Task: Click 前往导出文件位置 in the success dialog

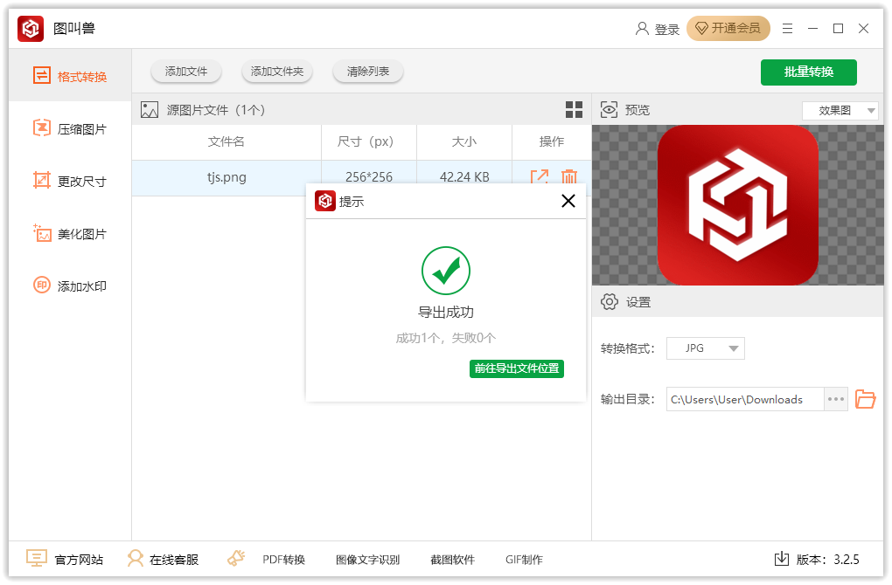Action: point(516,368)
